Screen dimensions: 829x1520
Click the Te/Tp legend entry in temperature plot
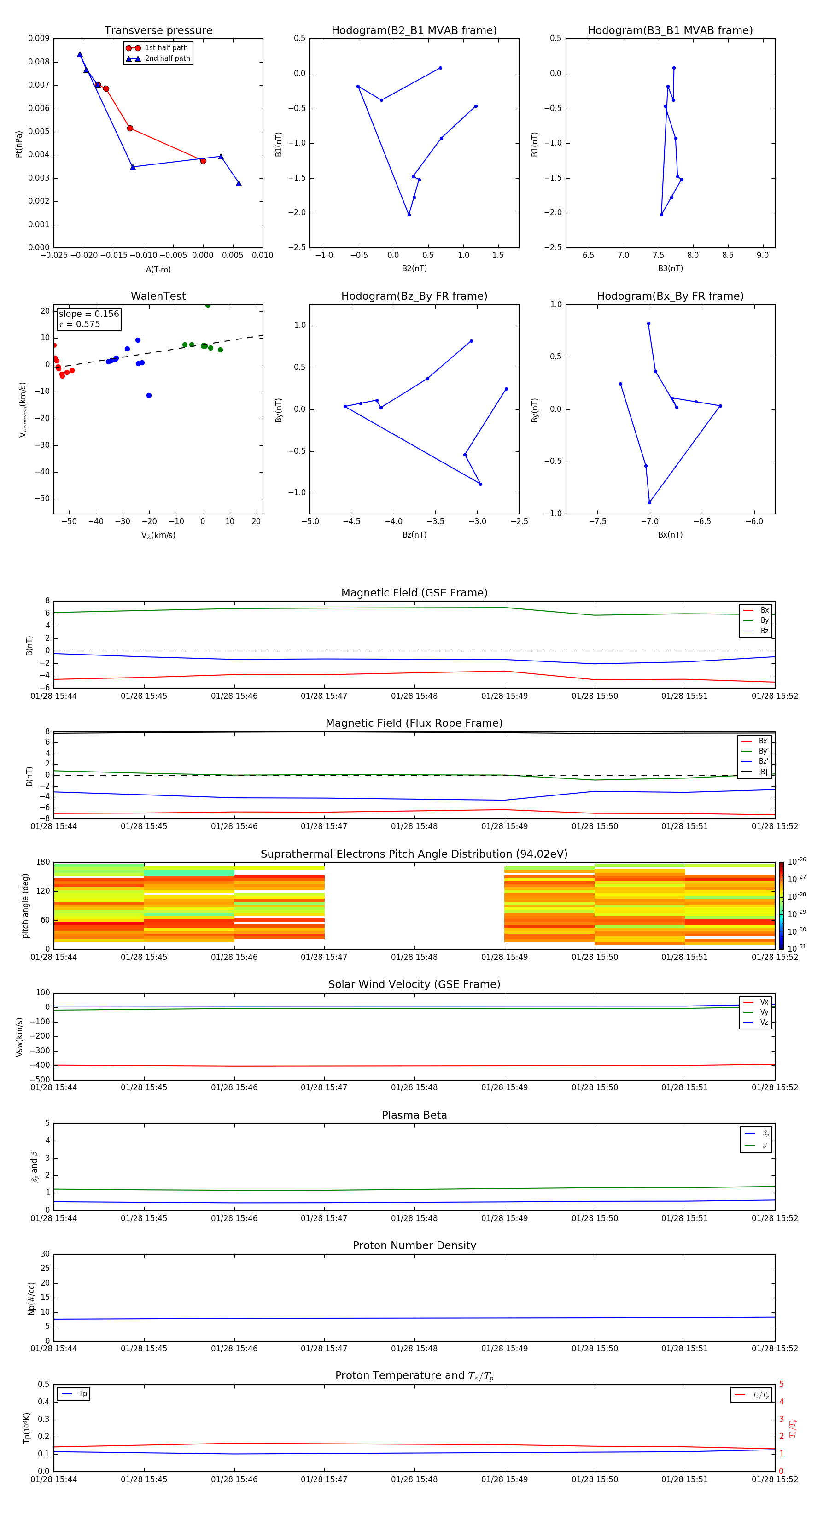(752, 1396)
